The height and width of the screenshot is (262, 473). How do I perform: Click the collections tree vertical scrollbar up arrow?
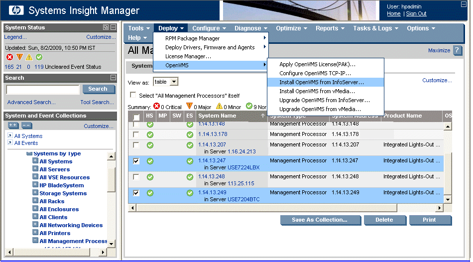[x=111, y=156]
